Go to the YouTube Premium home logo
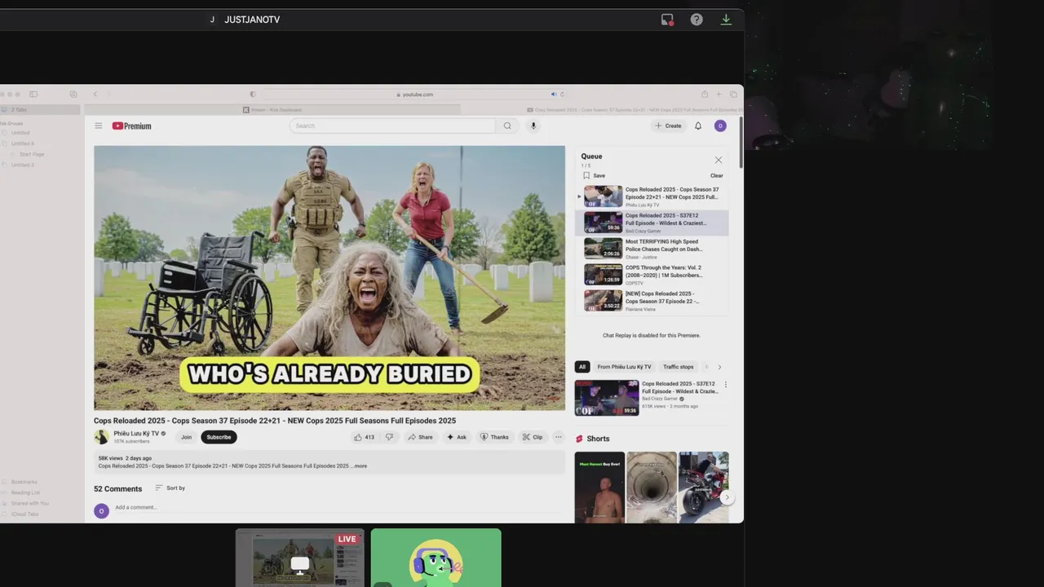The width and height of the screenshot is (1044, 587). pyautogui.click(x=132, y=126)
